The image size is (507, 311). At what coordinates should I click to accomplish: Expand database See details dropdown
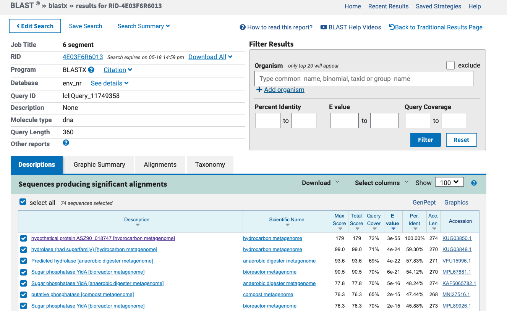[x=110, y=83]
